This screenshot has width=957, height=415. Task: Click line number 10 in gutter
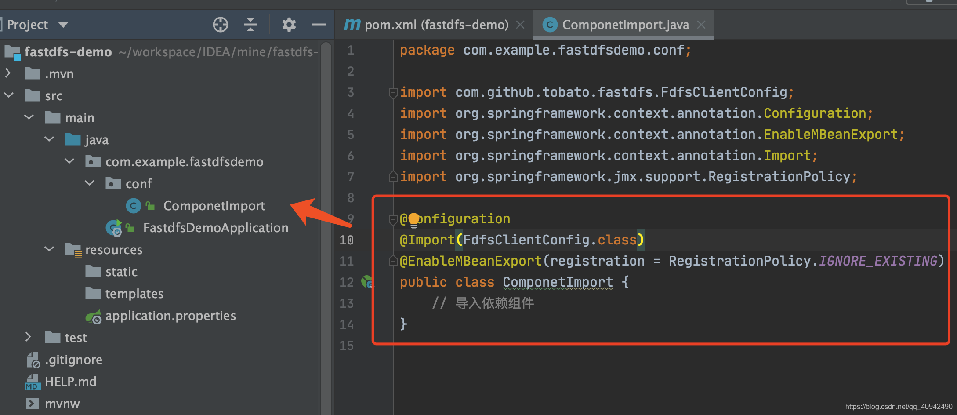(346, 240)
